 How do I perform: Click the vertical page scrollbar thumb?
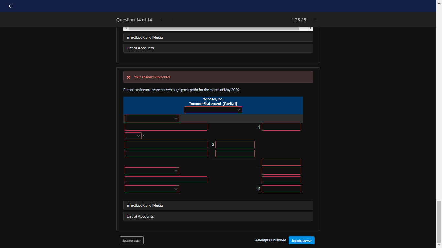439,222
